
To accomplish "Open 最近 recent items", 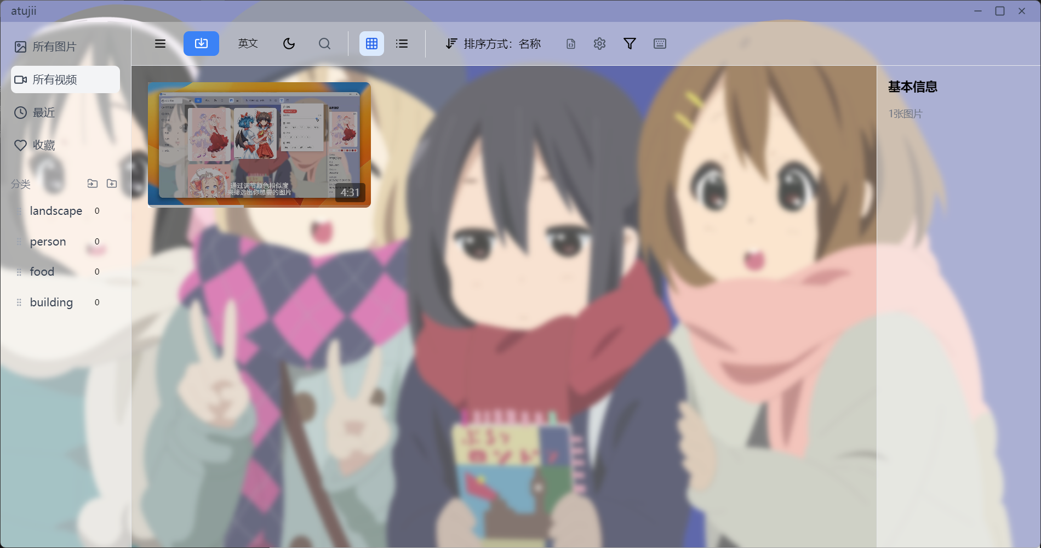I will coord(65,113).
